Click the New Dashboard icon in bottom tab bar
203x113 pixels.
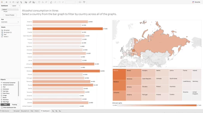point(56,111)
